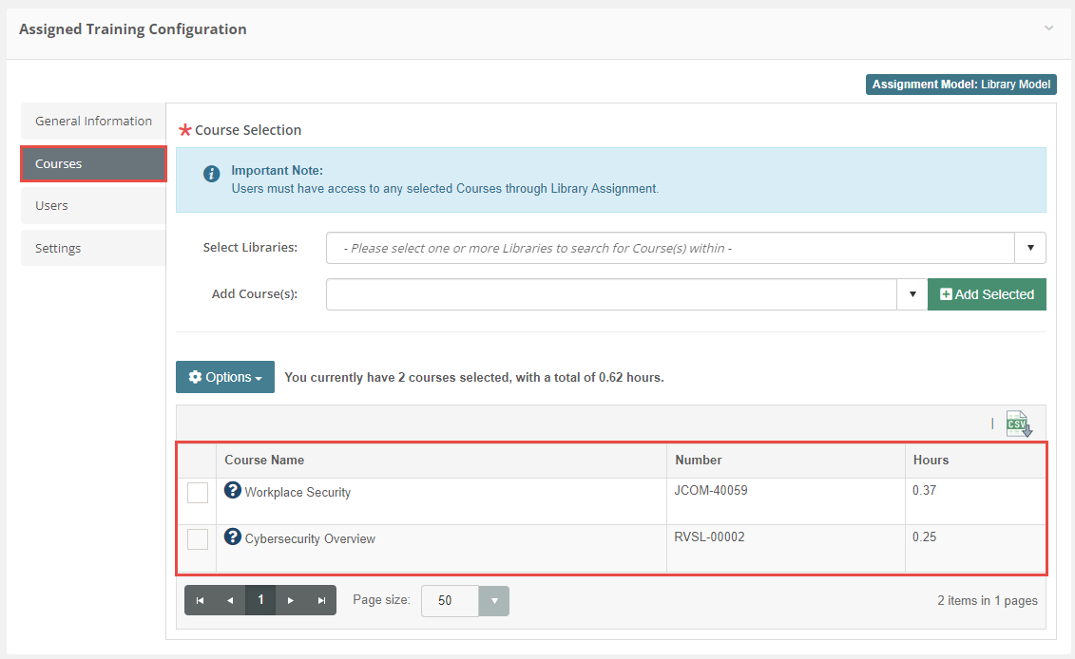Click into the Add Course(s) input field

click(611, 294)
